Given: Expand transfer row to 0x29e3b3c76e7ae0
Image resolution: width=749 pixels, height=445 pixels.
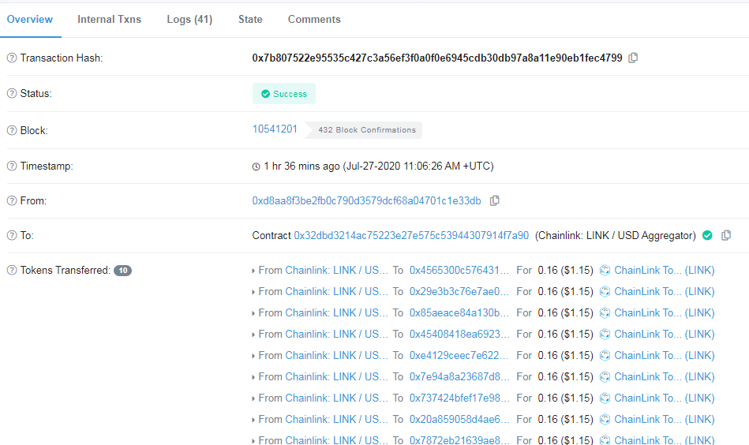Looking at the screenshot, I should click(253, 292).
